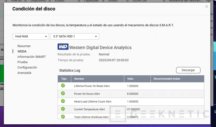This screenshot has width=216, height=127.
Task: Click green check for Head Load Lifetime Count Alert
Action: (x=63, y=101)
